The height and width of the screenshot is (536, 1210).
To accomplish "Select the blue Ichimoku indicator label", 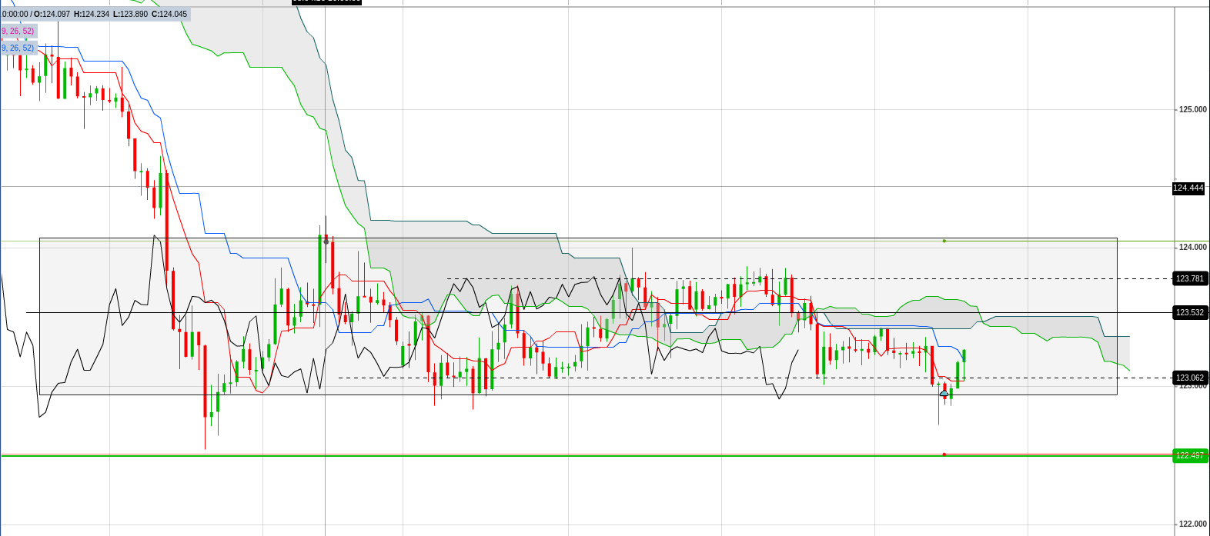I will coord(18,48).
